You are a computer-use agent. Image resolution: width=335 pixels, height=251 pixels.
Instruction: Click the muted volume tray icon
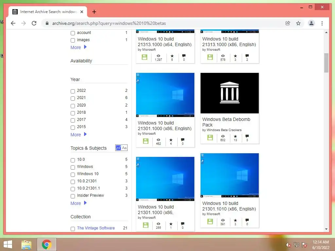288,245
